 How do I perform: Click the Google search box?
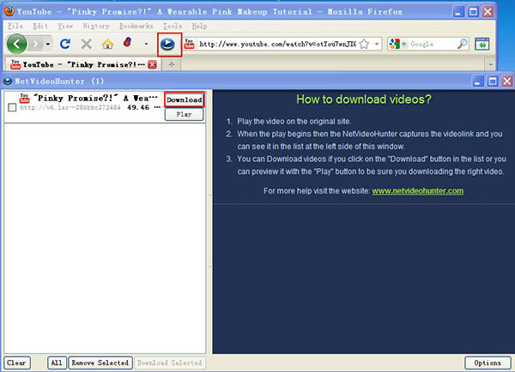[432, 44]
